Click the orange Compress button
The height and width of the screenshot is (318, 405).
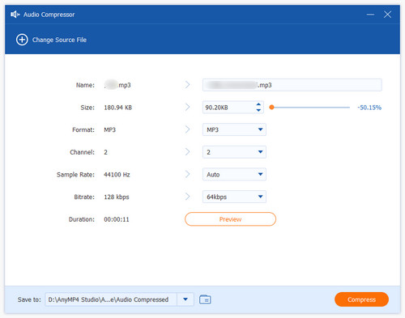pos(361,299)
